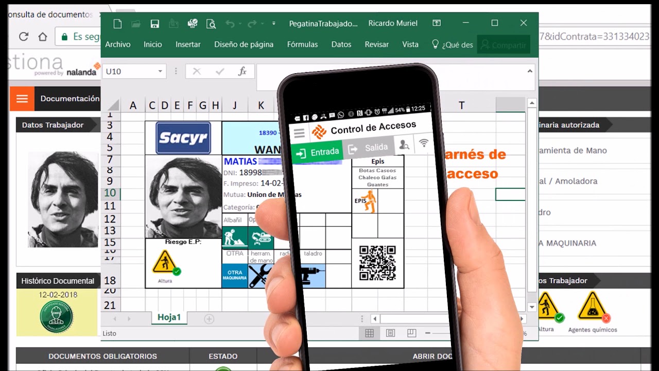Click the Quick Print icon in Excel's toolbar
Screen dimensions: 659x371
pyautogui.click(x=193, y=23)
